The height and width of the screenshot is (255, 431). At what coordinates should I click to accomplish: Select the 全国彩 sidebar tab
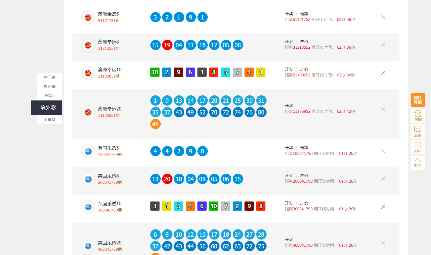(x=49, y=120)
